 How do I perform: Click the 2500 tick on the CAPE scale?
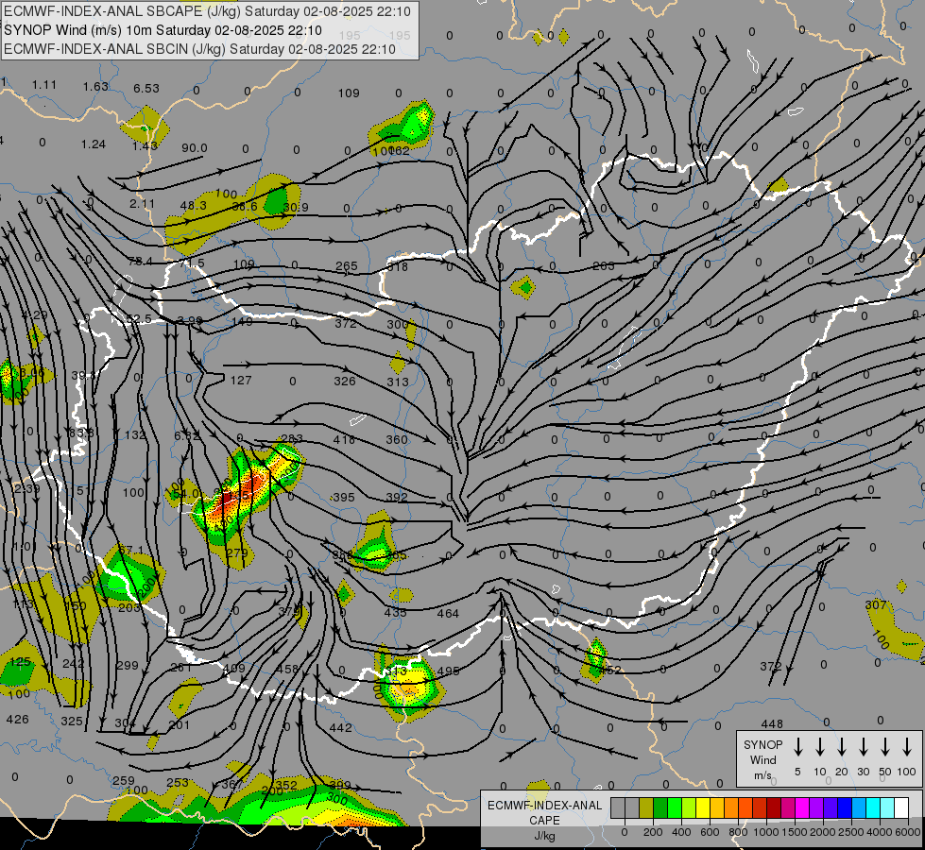click(x=851, y=832)
